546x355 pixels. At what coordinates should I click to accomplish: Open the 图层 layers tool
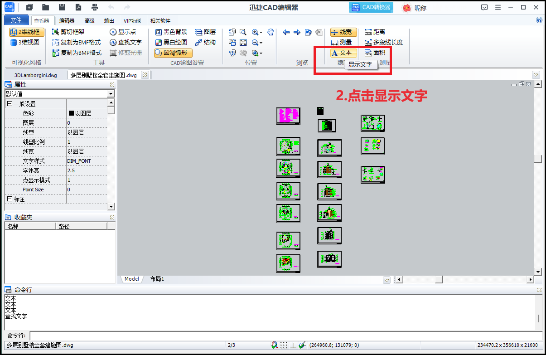[x=206, y=32]
